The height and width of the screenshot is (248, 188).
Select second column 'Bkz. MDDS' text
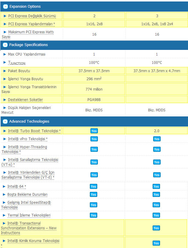pyautogui.click(x=157, y=110)
